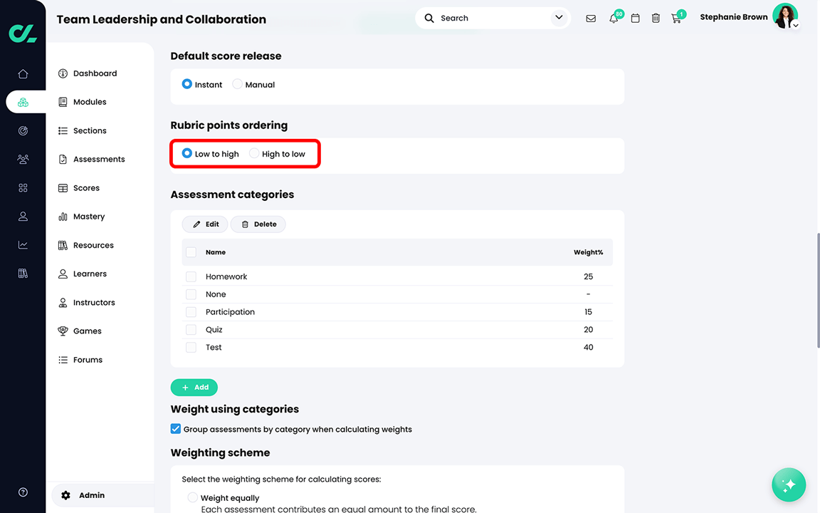Expand the search options dropdown arrow
820x513 pixels.
tap(559, 18)
